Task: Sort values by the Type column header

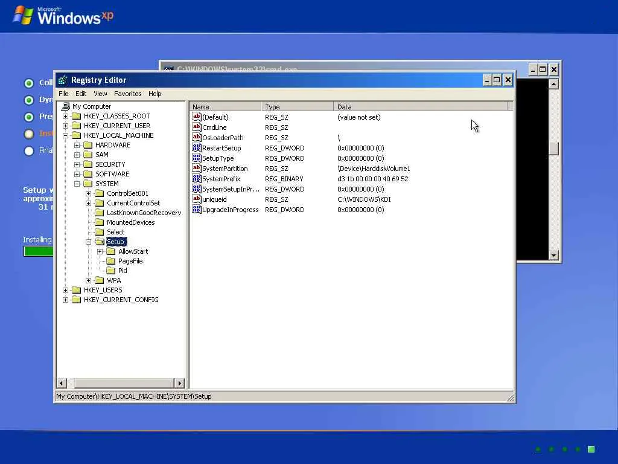Action: coord(298,106)
